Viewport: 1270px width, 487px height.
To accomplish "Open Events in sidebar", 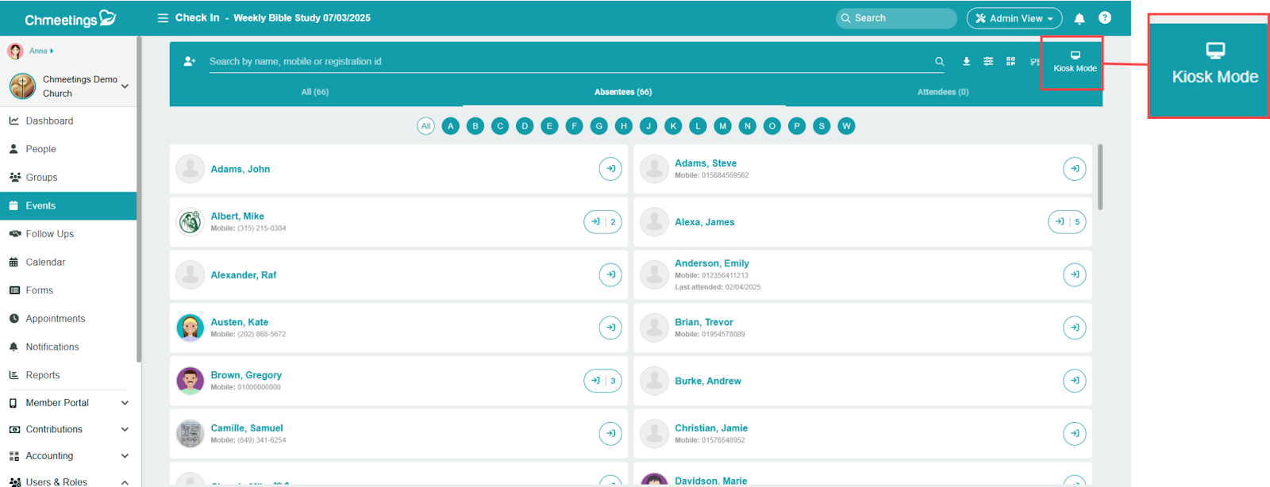I will (68, 205).
